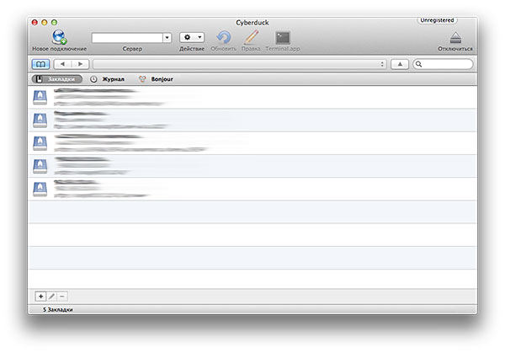
Task: Toggle the bookmarks book view button
Action: pos(40,64)
